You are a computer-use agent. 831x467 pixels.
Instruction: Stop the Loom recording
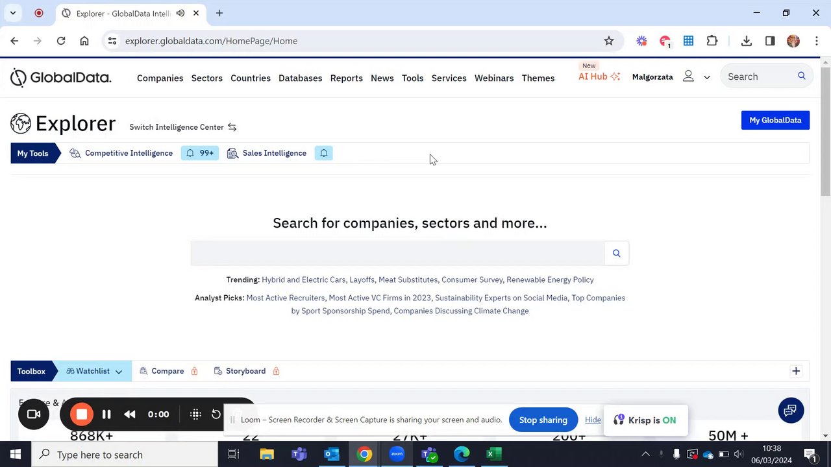point(82,414)
